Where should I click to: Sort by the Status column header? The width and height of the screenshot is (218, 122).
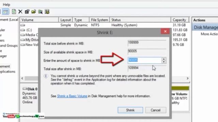point(140,20)
